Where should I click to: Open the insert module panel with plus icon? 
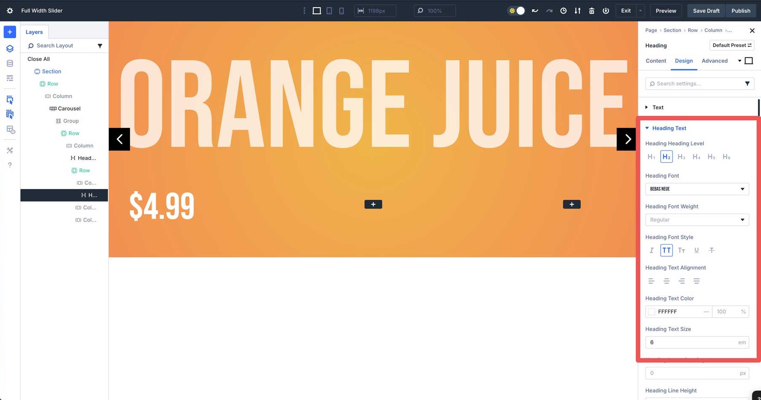point(9,32)
